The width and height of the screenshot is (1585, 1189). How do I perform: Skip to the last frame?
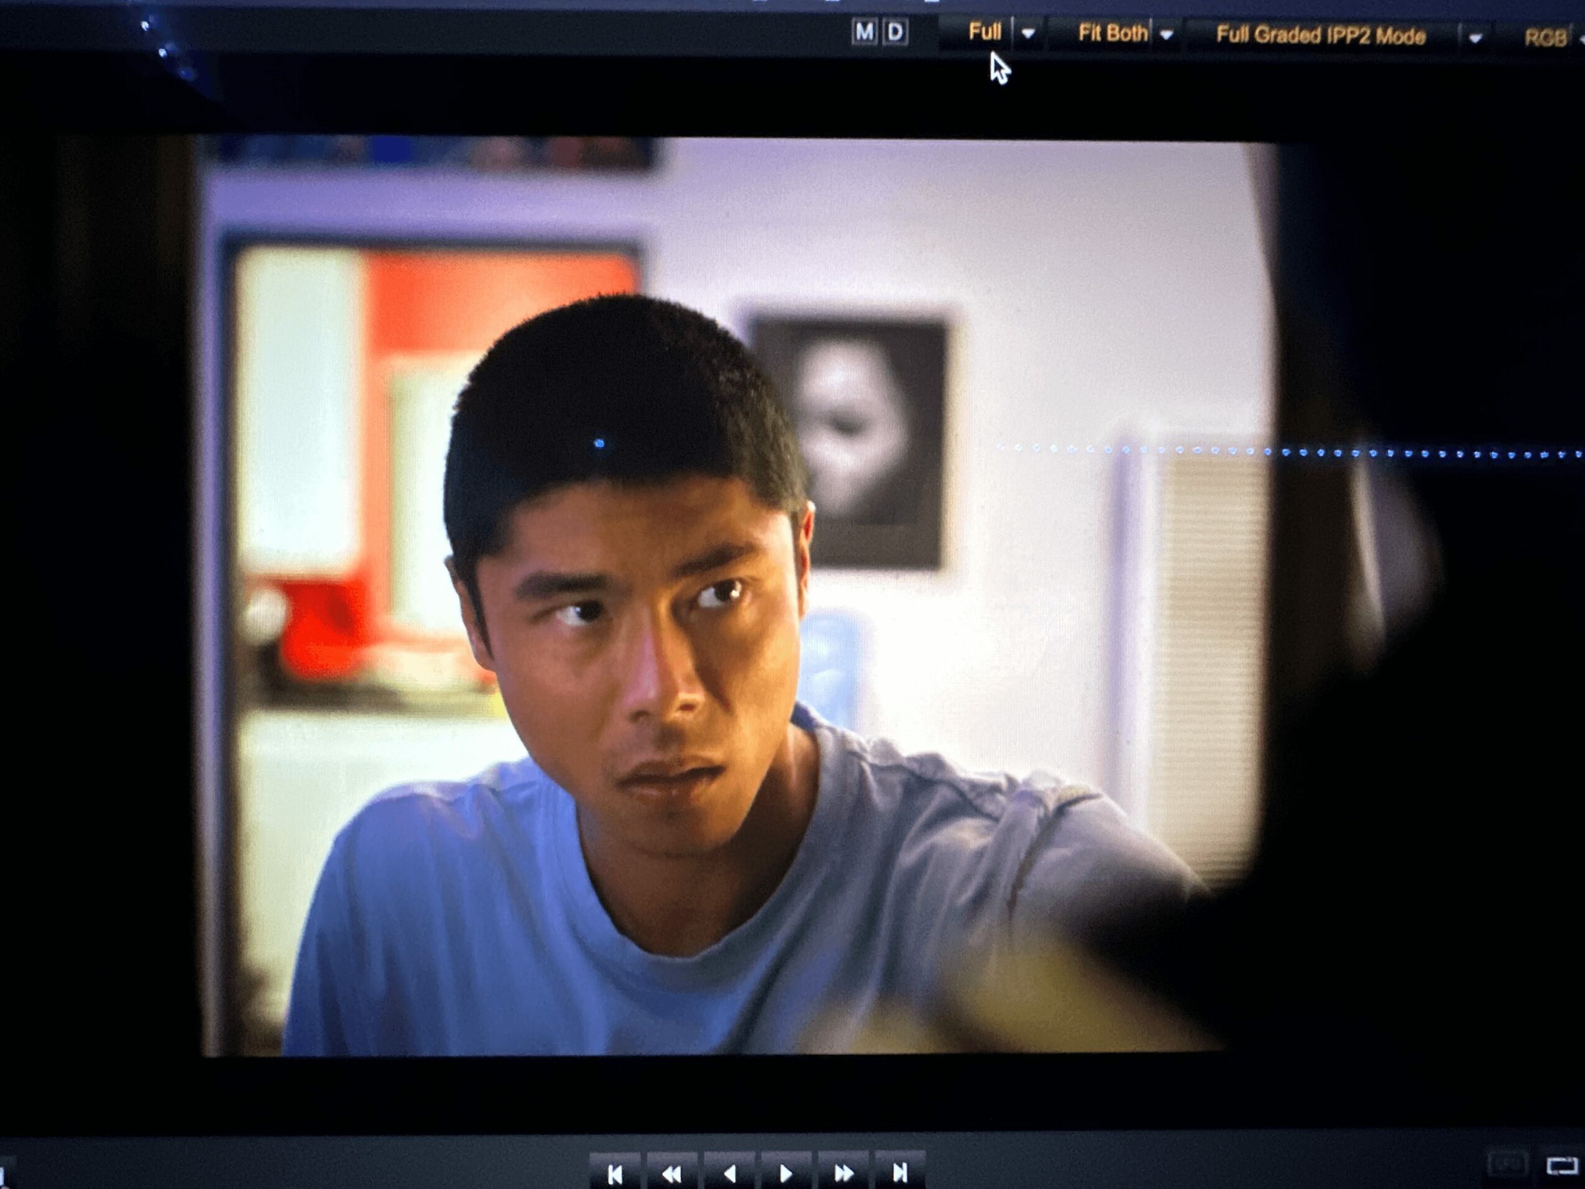pos(899,1173)
